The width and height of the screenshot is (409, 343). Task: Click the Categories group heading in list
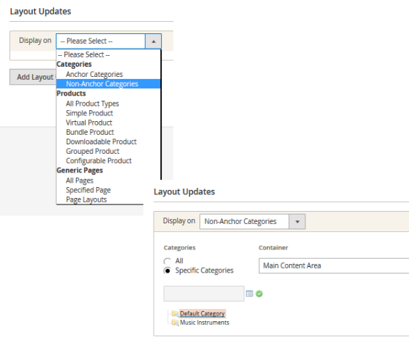74,64
